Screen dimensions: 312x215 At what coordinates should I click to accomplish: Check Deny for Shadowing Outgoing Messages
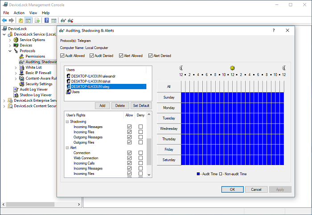[x=141, y=137]
